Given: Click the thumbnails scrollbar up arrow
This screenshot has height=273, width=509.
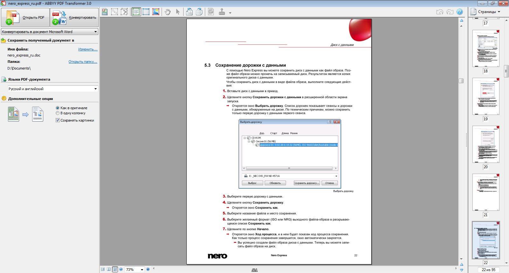Looking at the screenshot, I should click(x=506, y=21).
